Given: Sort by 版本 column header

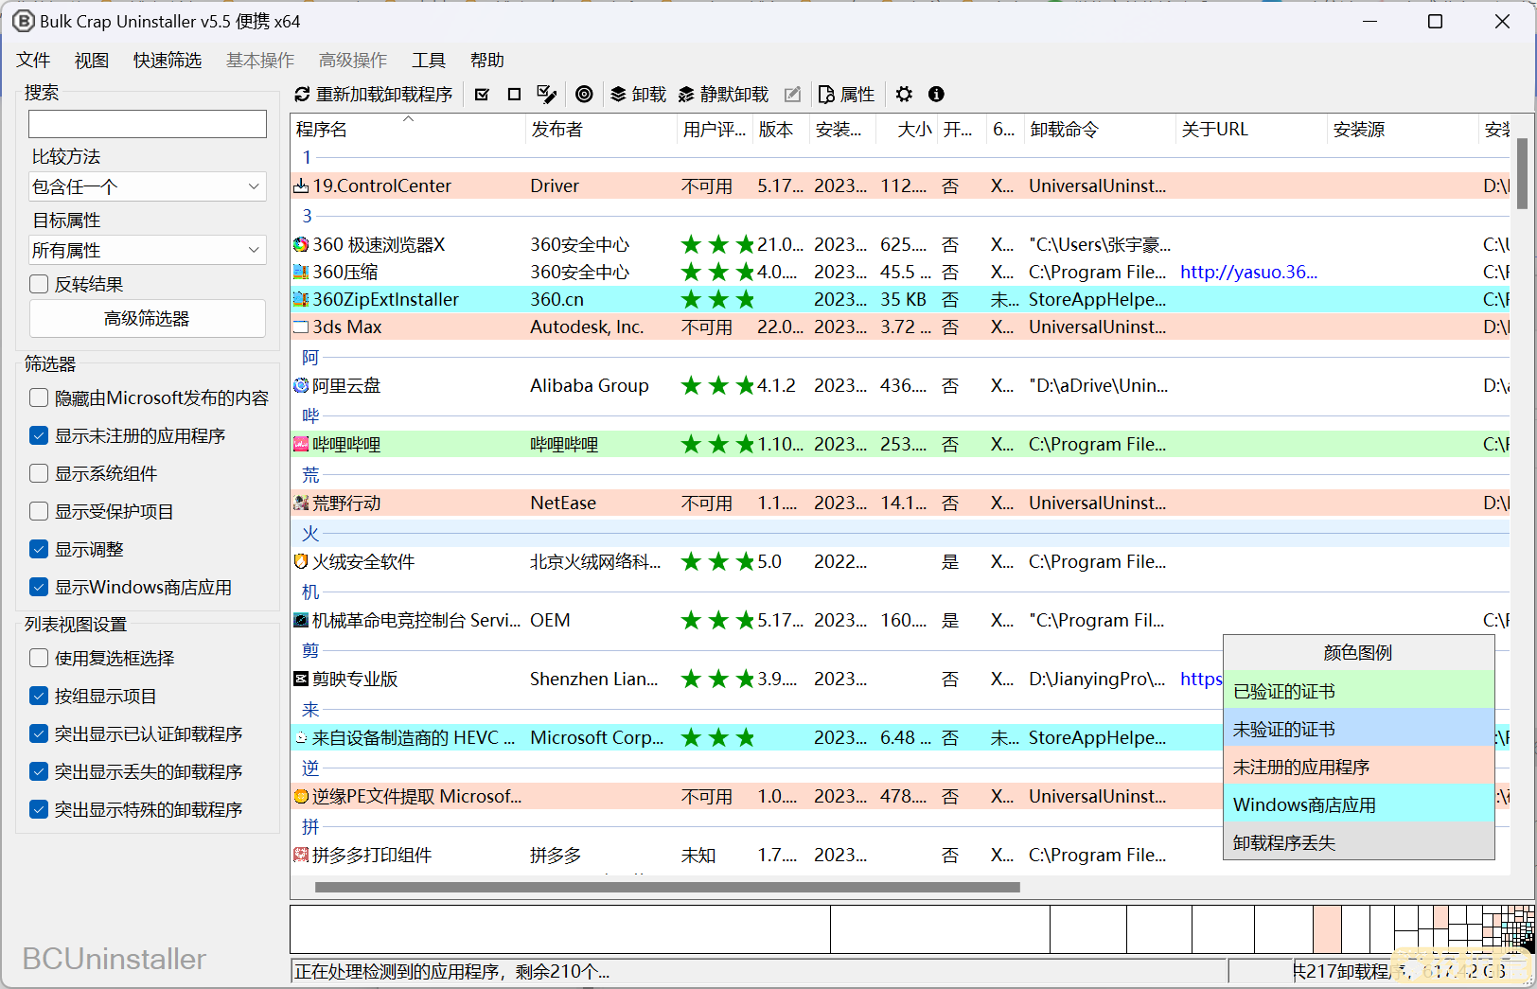Looking at the screenshot, I should click(781, 130).
